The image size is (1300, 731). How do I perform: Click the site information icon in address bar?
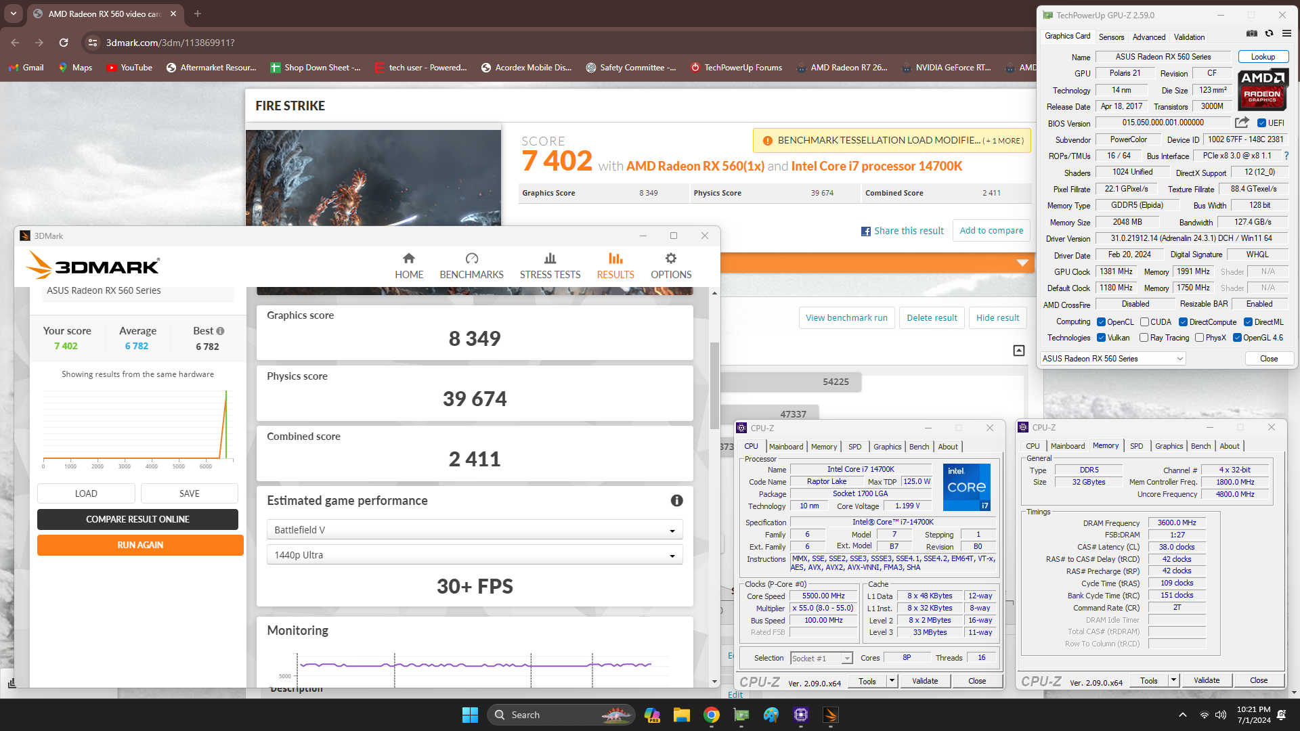pos(93,43)
